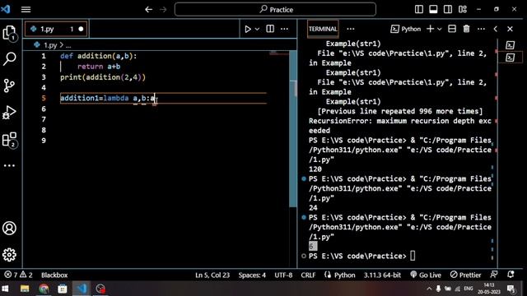Split the terminal
The width and height of the screenshot is (527, 296).
point(452,29)
